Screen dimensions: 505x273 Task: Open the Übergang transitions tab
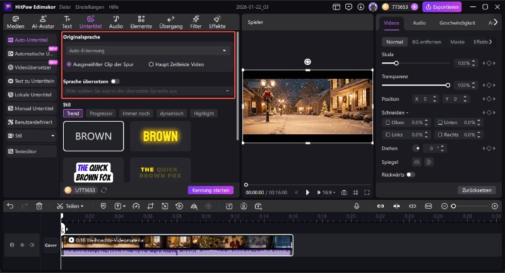(x=170, y=22)
